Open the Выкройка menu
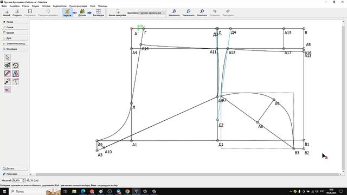The height and width of the screenshot is (195, 347). (15, 6)
